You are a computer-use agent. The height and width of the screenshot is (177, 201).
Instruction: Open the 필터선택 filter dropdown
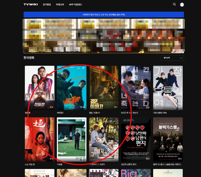pyautogui.click(x=172, y=58)
